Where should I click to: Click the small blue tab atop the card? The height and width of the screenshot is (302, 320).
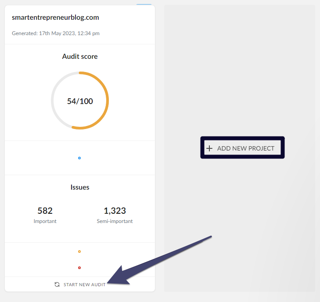point(144,4)
